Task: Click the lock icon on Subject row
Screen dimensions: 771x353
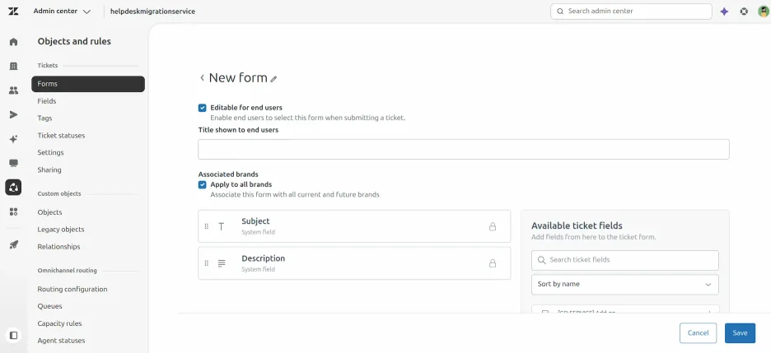Action: pos(493,226)
